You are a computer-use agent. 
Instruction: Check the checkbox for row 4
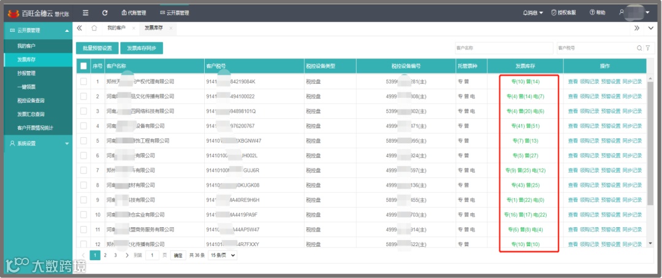tap(83, 126)
